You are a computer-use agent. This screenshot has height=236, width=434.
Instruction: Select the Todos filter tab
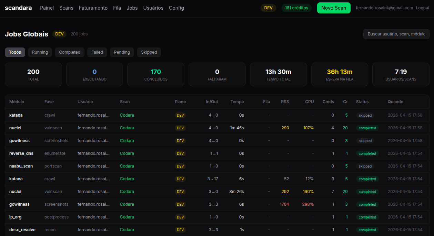(x=15, y=52)
